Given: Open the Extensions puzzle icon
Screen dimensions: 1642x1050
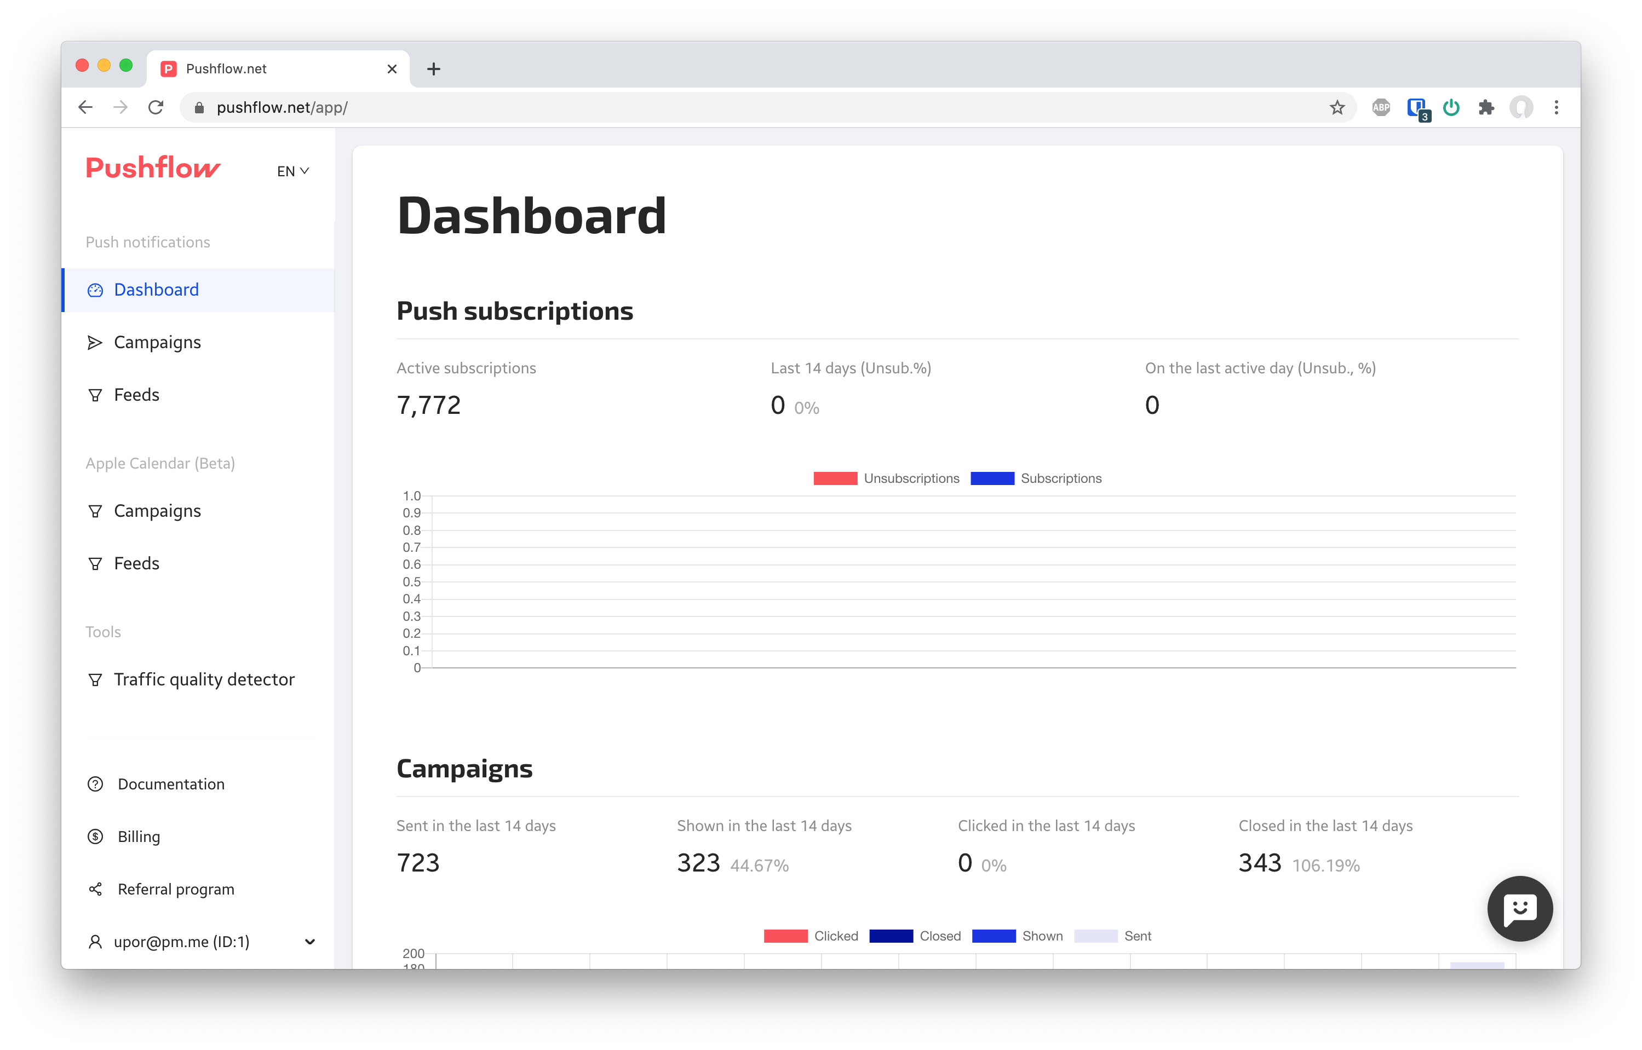Looking at the screenshot, I should point(1486,107).
